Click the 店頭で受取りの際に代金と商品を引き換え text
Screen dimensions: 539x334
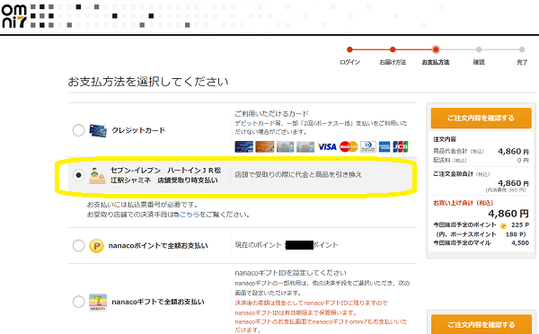(298, 174)
